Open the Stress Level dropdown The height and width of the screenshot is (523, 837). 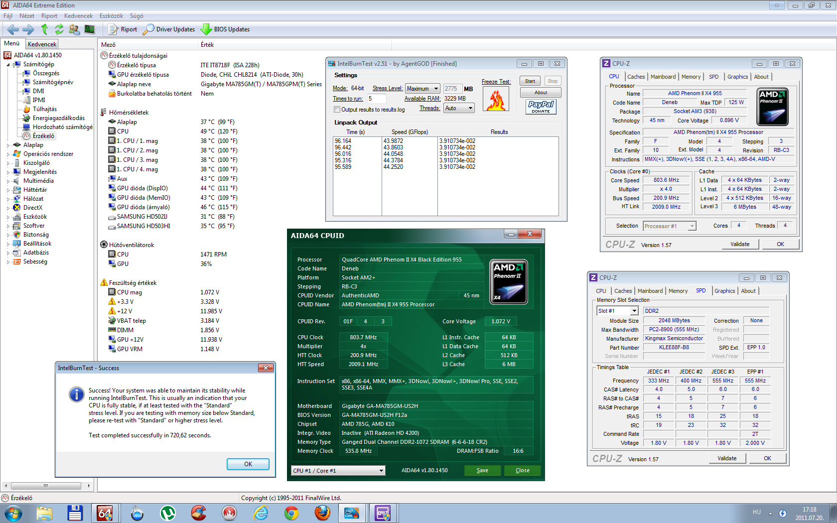422,89
